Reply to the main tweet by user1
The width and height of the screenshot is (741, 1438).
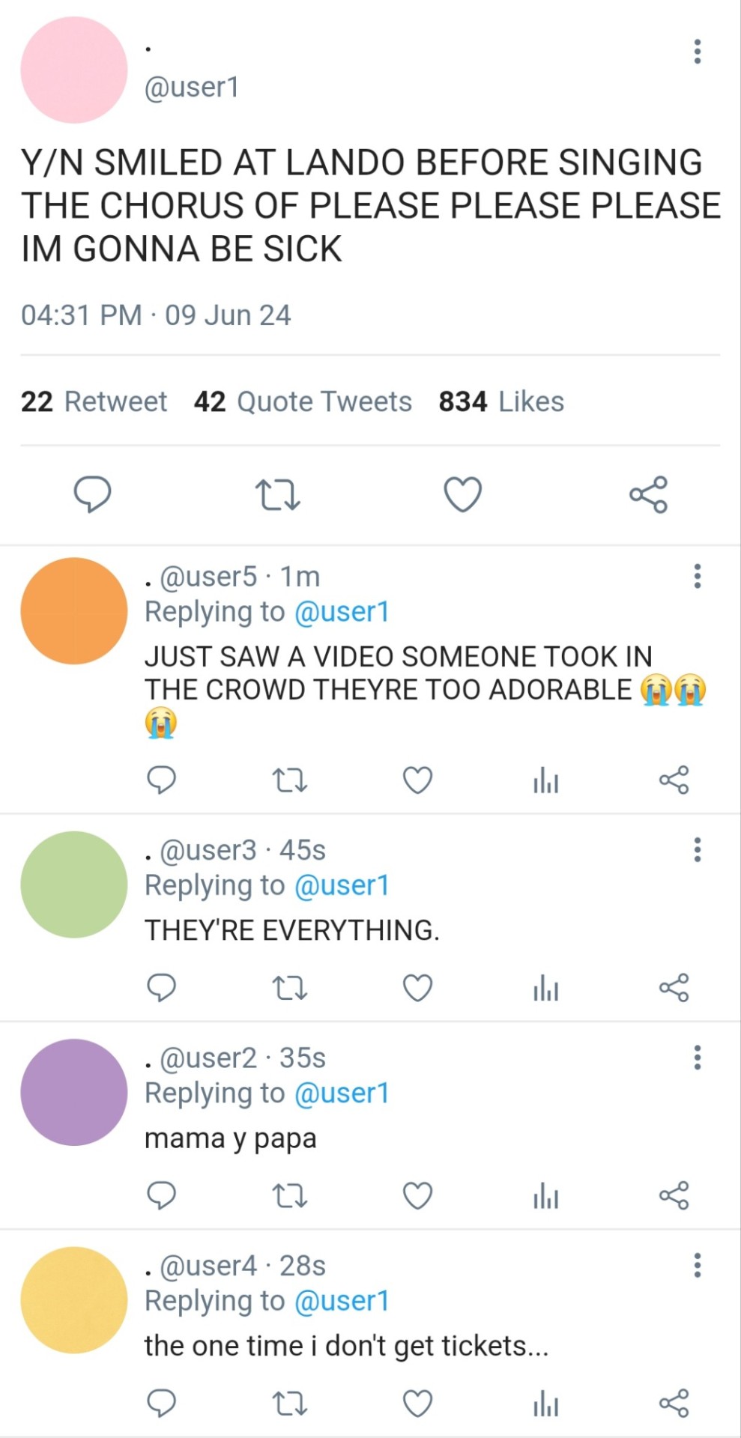92,494
